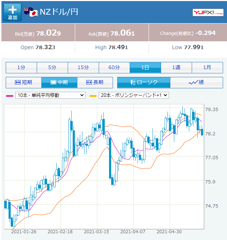Viewport: 227px width, 240px height.
Task: Click the 2021-03-15 date axis label
Action: click(x=96, y=232)
